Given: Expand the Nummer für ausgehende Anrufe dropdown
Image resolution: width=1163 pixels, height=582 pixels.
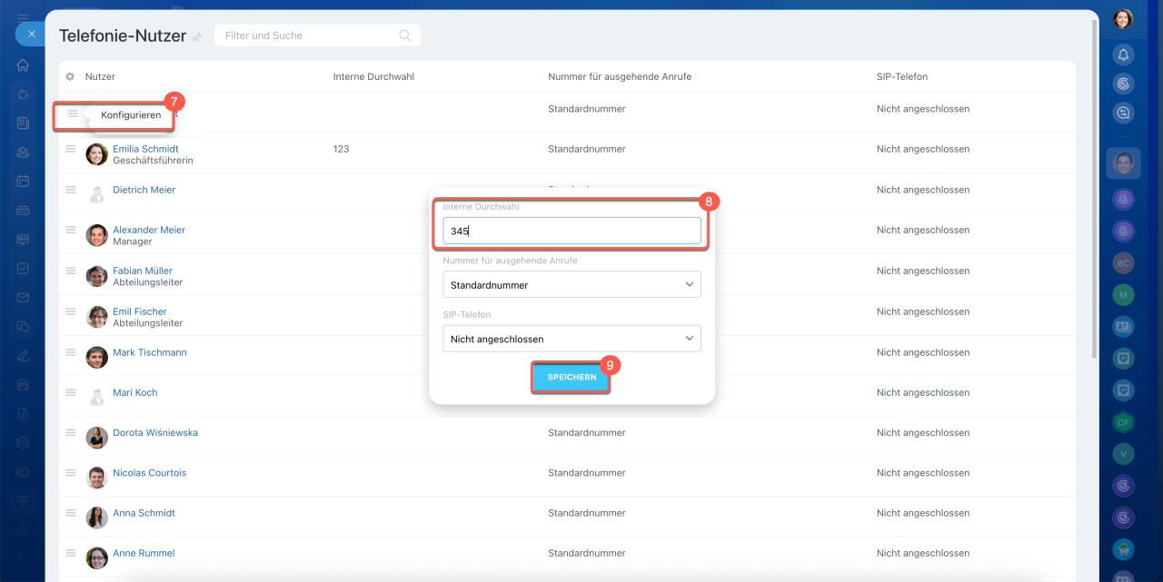Looking at the screenshot, I should (x=572, y=285).
